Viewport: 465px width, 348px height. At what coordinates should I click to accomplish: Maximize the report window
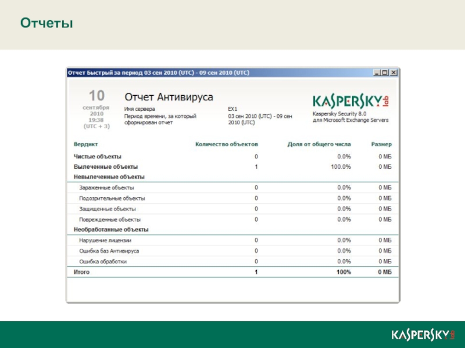click(385, 72)
